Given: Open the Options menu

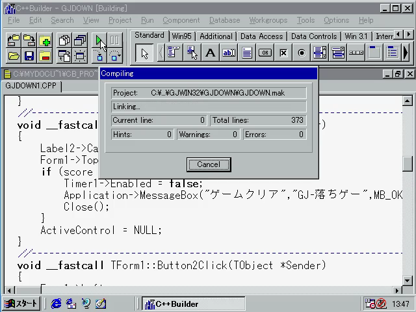Looking at the screenshot, I should point(337,20).
